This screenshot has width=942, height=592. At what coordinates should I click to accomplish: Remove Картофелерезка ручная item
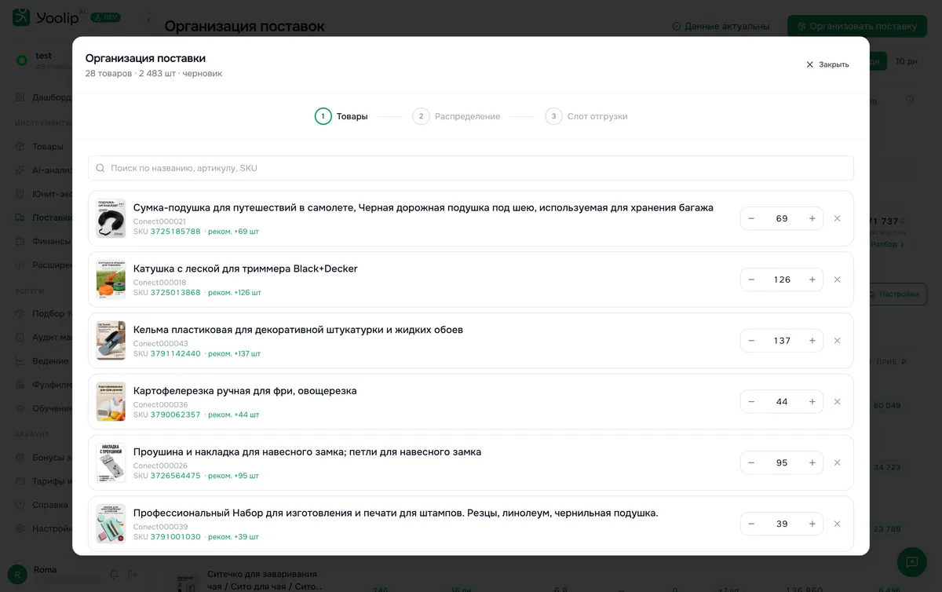[837, 402]
